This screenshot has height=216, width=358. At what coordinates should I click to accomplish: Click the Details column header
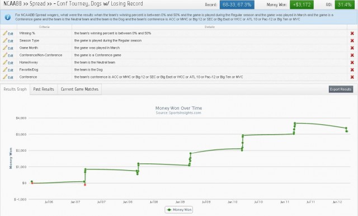click(x=210, y=27)
